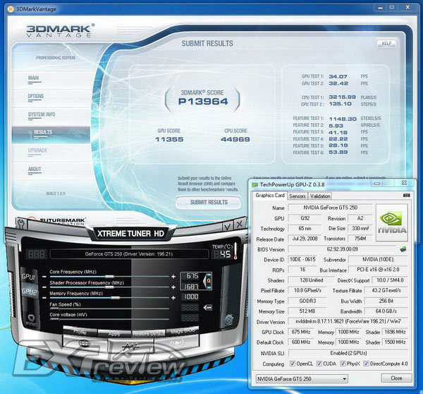Click the Memory Frequency slider handle

point(116,297)
